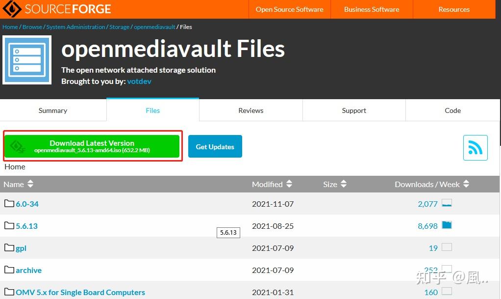Open the RSS feed icon
The width and height of the screenshot is (501, 299).
point(475,147)
